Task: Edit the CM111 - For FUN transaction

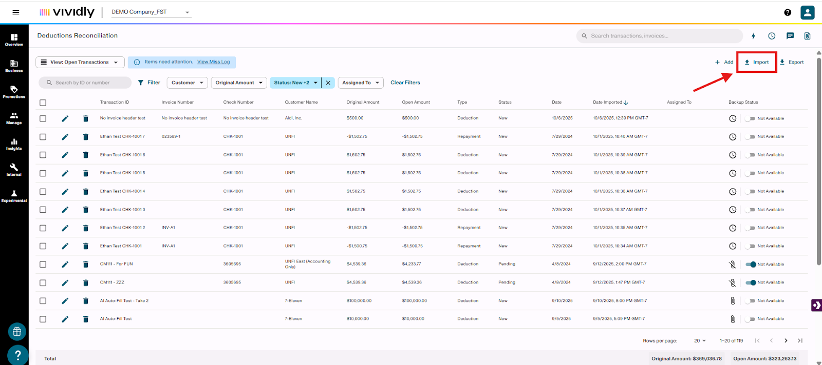Action: pos(65,265)
